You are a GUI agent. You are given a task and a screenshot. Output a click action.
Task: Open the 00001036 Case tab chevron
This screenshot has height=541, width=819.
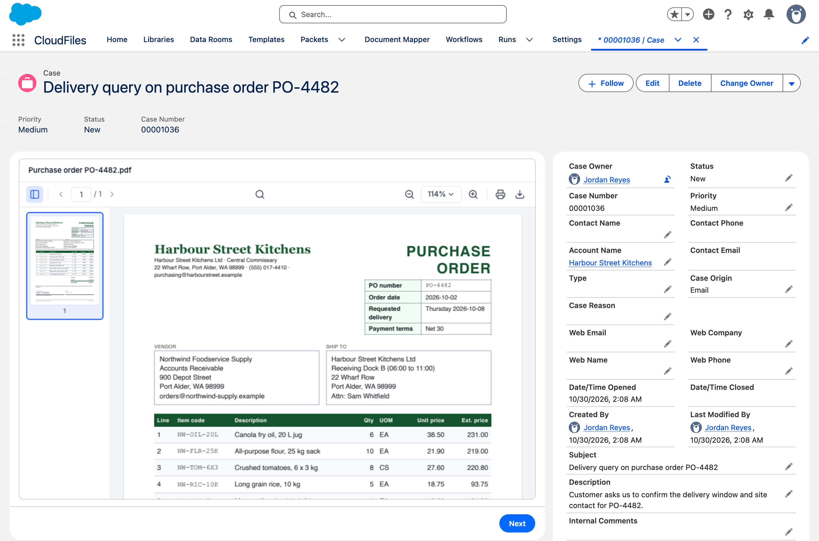677,40
